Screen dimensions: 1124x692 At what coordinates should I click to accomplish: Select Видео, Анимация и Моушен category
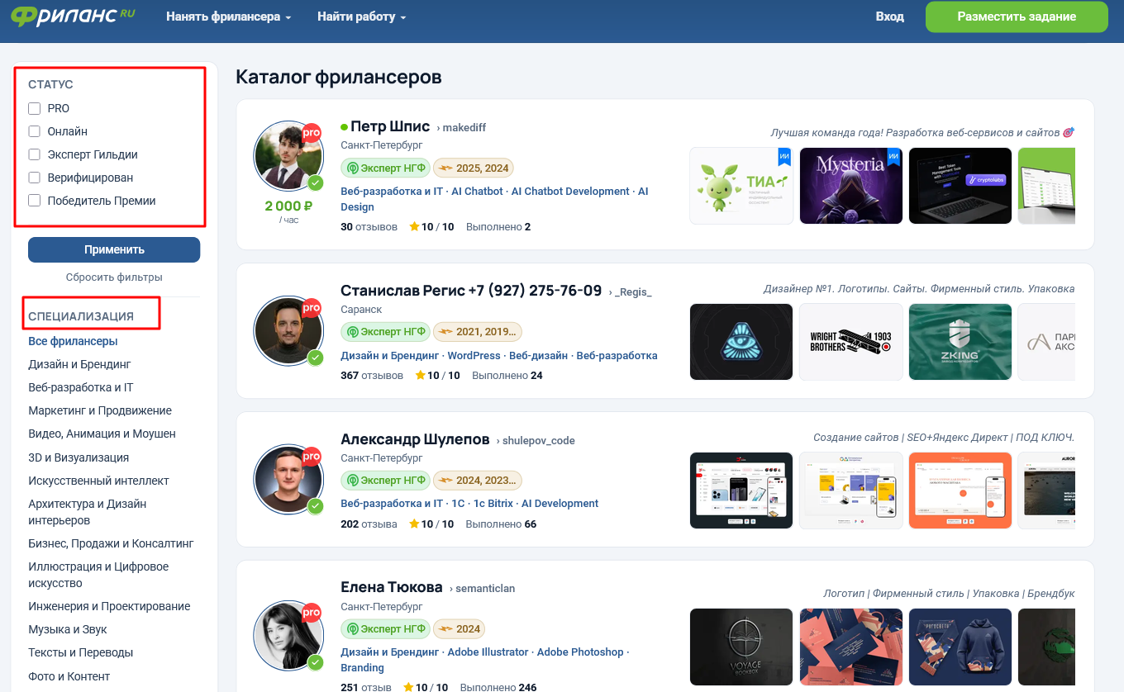[x=102, y=434]
